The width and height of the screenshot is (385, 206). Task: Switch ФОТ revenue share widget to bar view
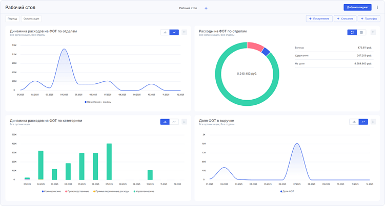[x=354, y=122]
